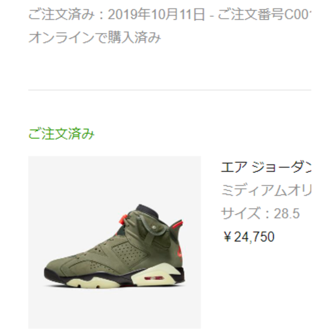Image resolution: width=332 pixels, height=332 pixels.
Task: Select the green ご注文済み status label
Action: pos(61,134)
